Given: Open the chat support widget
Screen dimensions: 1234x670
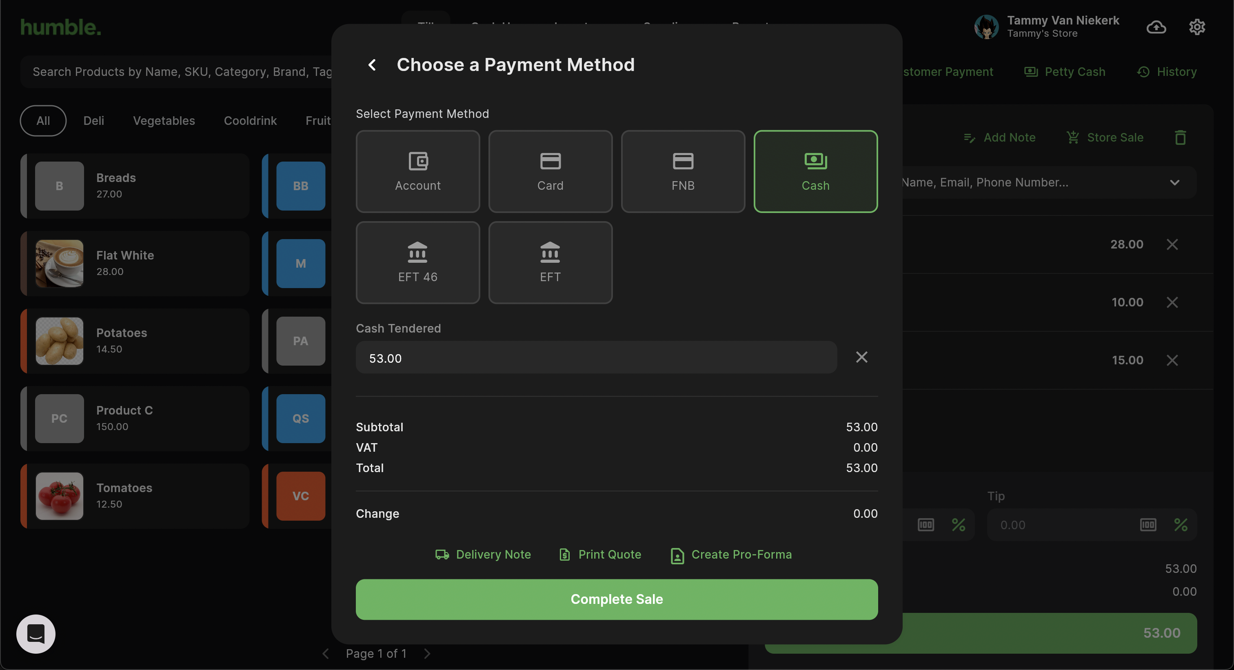Looking at the screenshot, I should click(36, 634).
